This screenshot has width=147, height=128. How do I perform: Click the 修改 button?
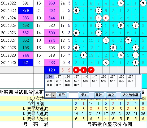coord(62,95)
